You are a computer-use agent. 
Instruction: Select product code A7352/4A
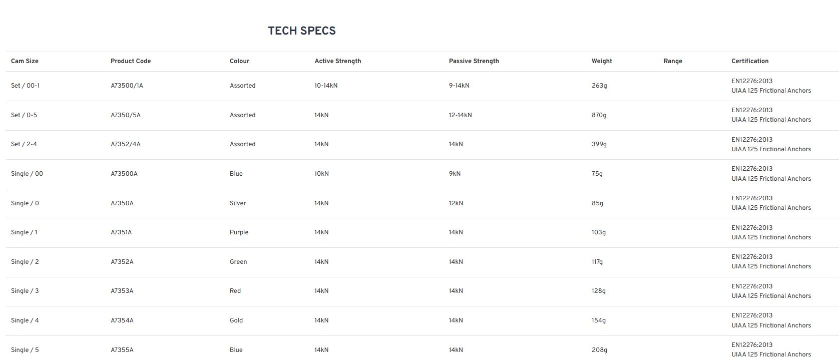coord(125,144)
